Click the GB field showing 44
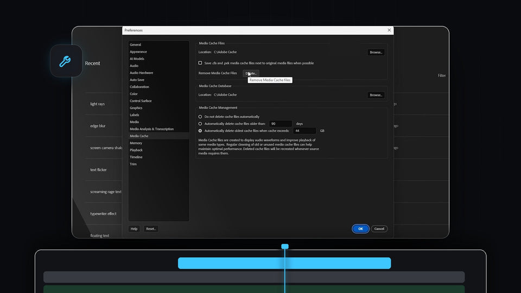The width and height of the screenshot is (521, 293). click(x=304, y=131)
